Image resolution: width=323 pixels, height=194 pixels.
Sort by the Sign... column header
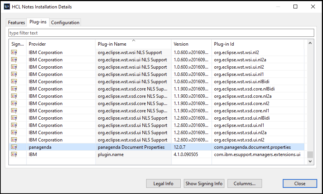click(x=18, y=44)
